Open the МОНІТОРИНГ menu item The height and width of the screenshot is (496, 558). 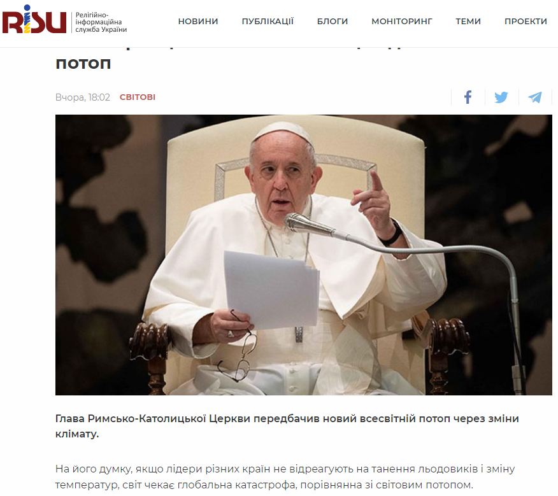(x=402, y=22)
